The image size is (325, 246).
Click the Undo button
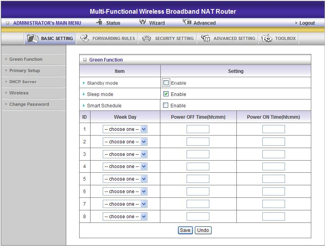click(x=203, y=230)
